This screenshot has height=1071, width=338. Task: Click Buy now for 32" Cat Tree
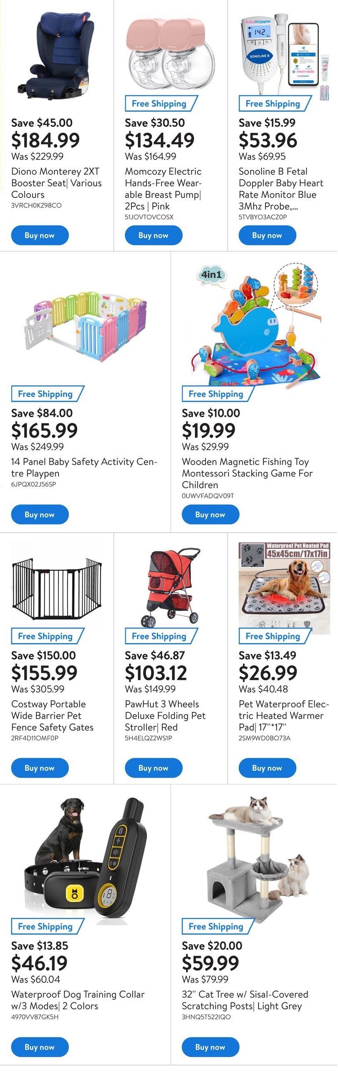coord(210,1047)
